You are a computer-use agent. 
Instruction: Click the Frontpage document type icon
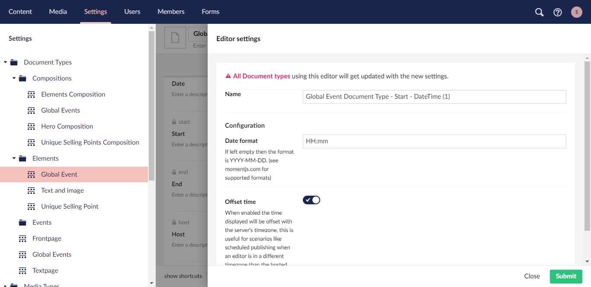(22, 239)
